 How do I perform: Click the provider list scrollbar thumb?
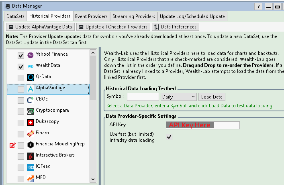pos(93,78)
